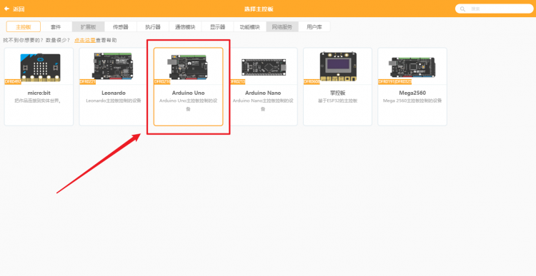This screenshot has height=276, width=536.
Task: Select the micro:bit board image
Action: click(39, 67)
